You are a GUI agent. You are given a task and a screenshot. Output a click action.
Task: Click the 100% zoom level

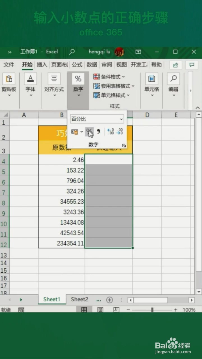[189, 310]
